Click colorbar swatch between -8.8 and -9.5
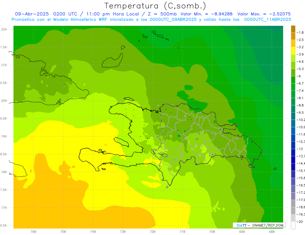The image size is (305, 235). click(293, 109)
